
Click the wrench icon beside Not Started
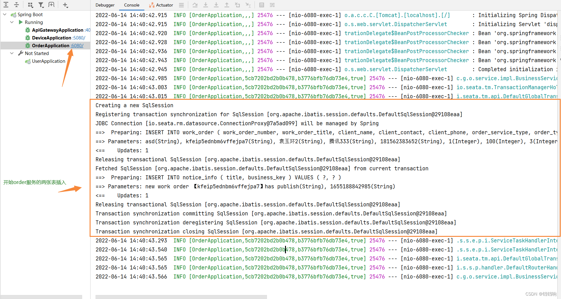pyautogui.click(x=21, y=53)
